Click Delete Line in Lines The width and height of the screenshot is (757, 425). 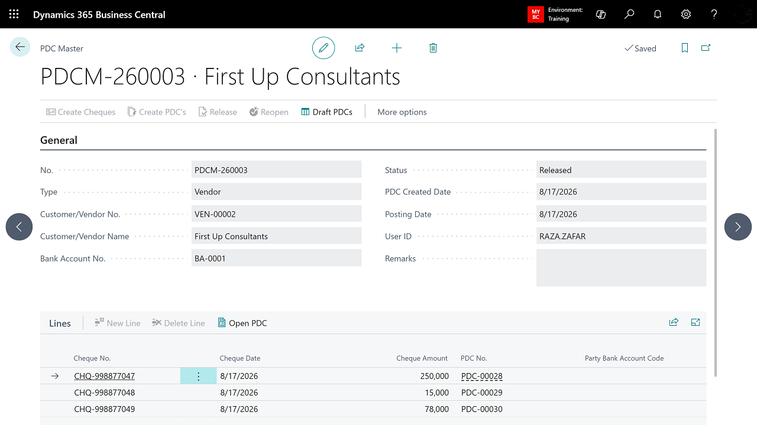[179, 323]
